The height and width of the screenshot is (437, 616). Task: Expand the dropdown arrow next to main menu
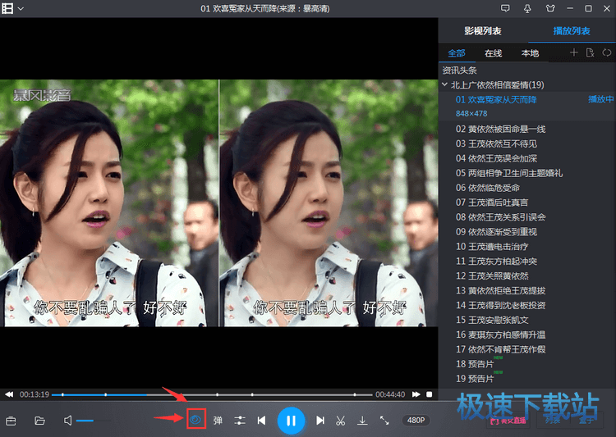(x=21, y=9)
